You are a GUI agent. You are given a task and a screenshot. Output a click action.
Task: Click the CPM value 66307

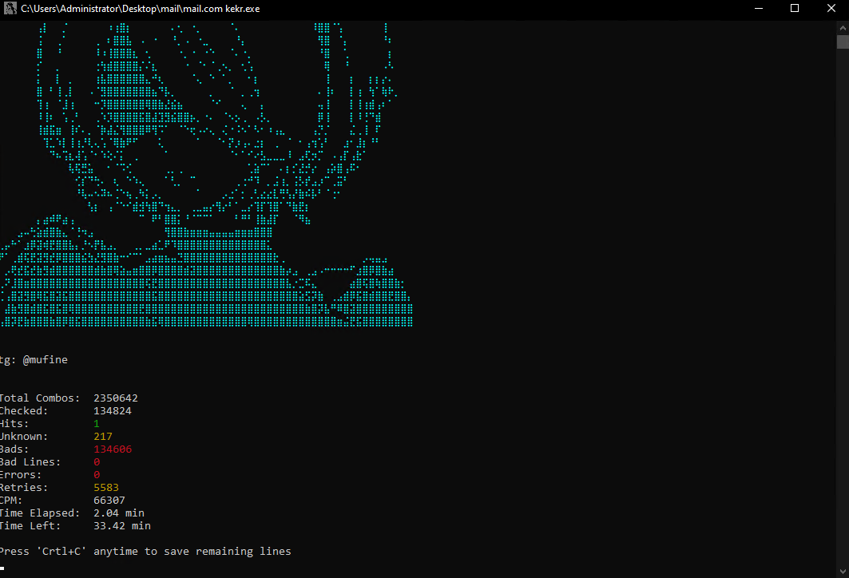[109, 501]
